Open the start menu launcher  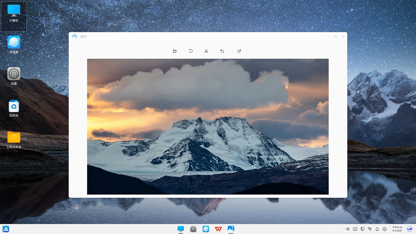[6, 229]
